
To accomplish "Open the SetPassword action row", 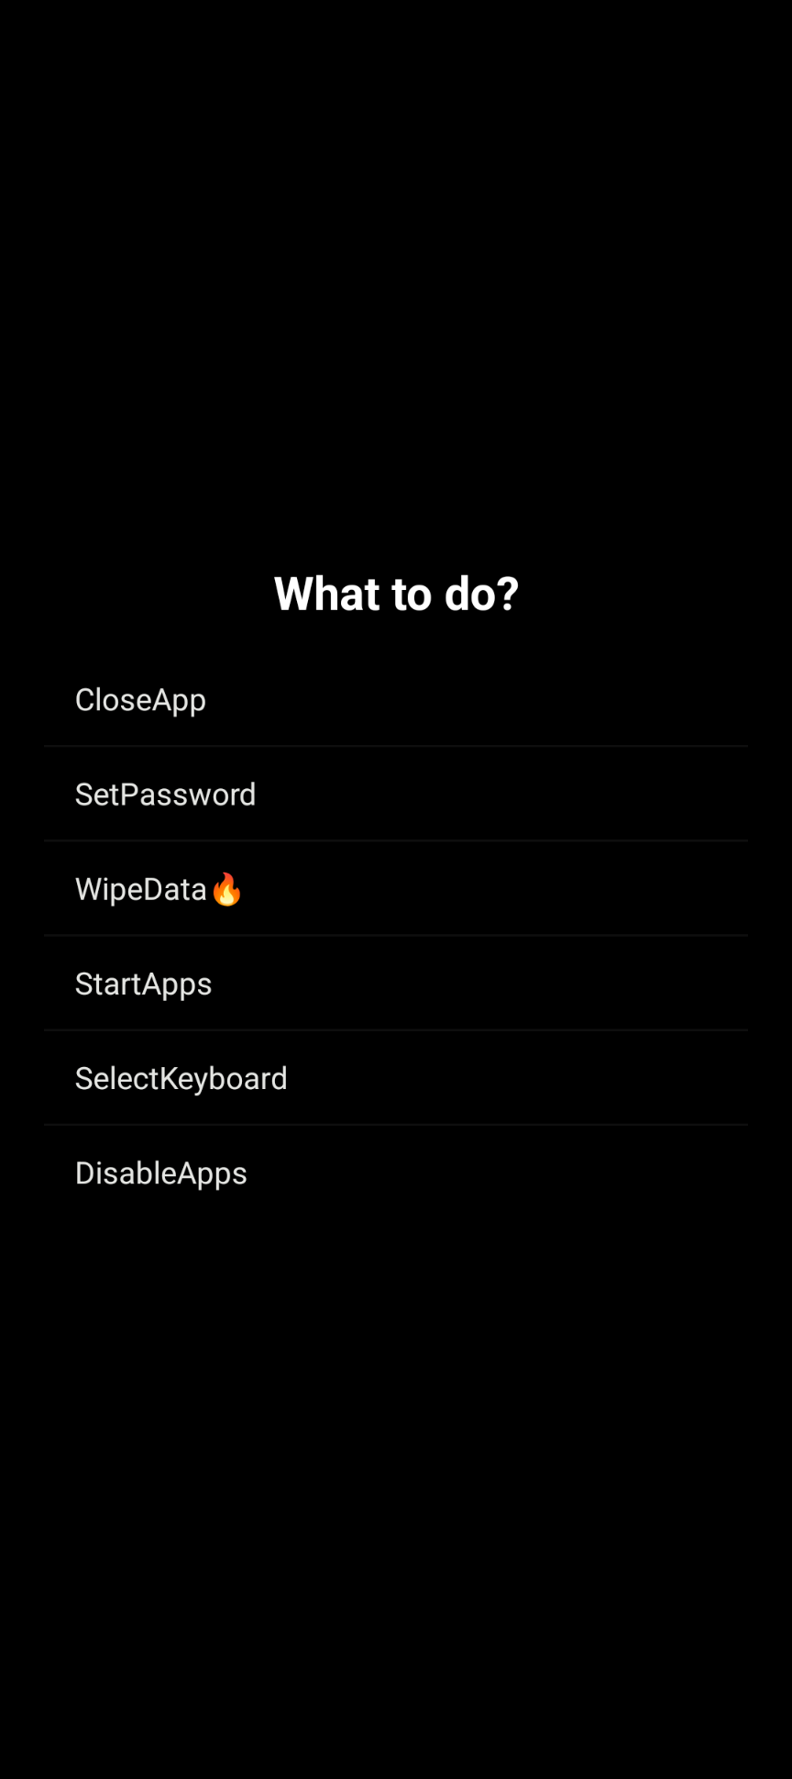I will click(x=396, y=795).
